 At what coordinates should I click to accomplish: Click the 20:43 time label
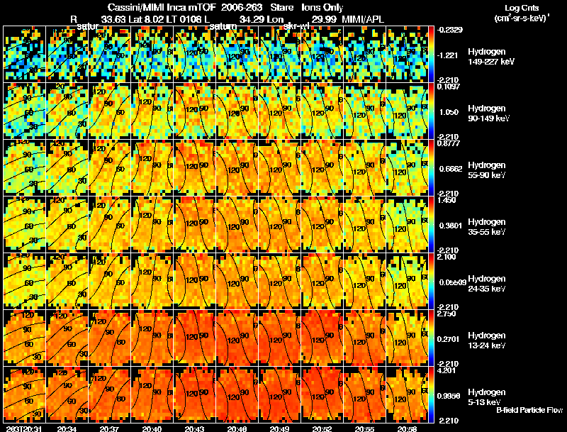point(195,429)
